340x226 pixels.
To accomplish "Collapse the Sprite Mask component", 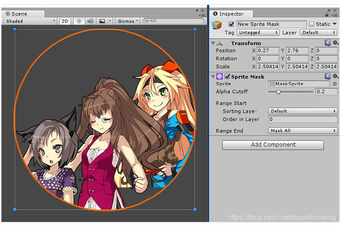I will [x=213, y=76].
